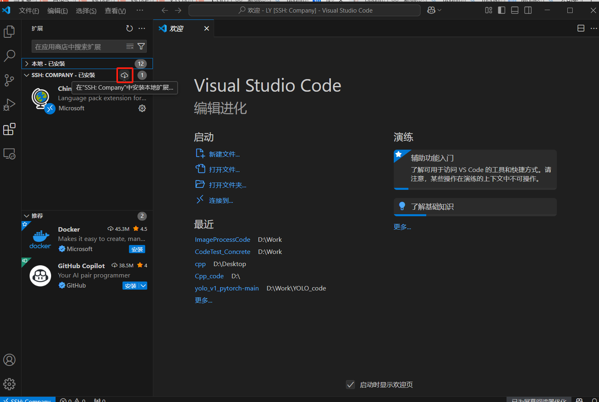Open the Search view in activity bar
599x402 pixels.
click(x=9, y=56)
